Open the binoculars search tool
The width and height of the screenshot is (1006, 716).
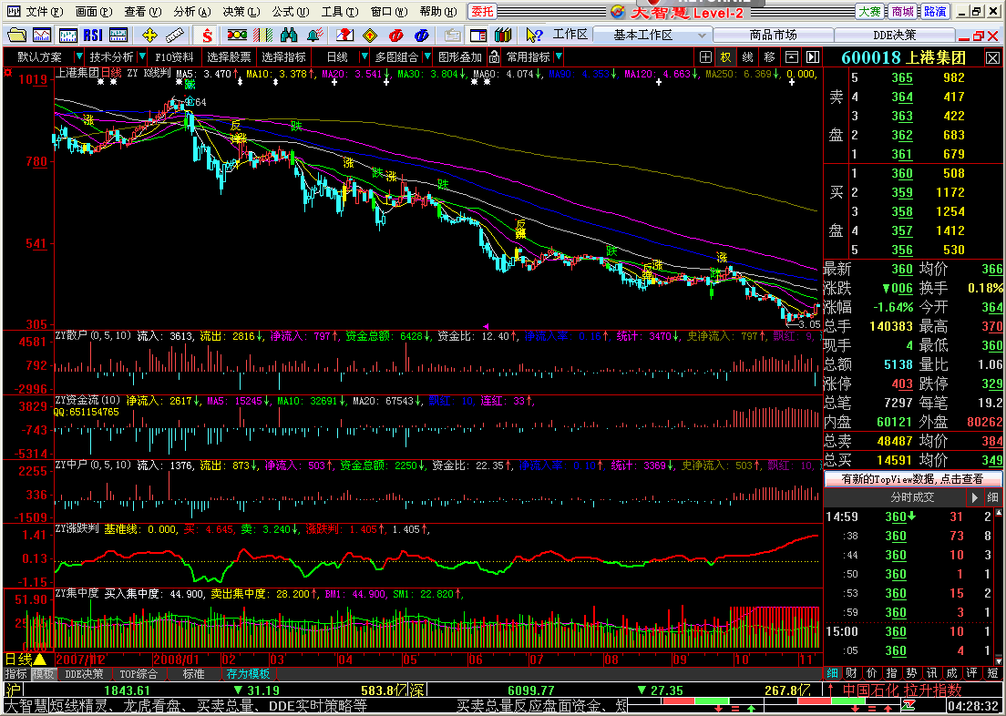tap(290, 35)
